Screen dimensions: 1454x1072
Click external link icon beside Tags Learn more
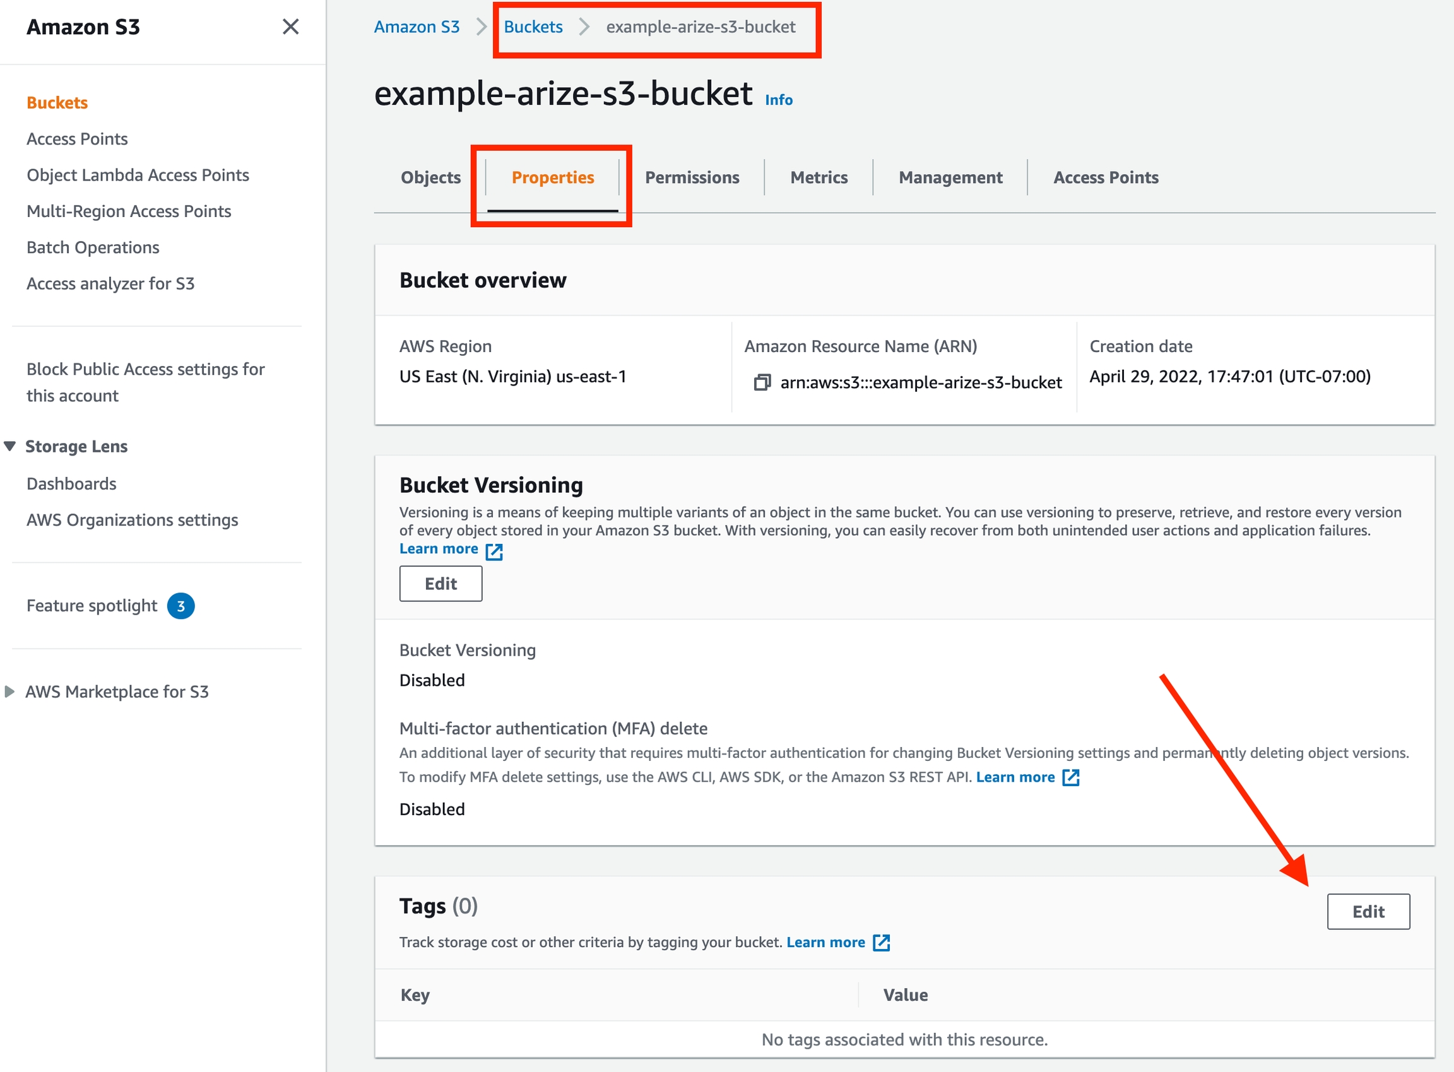[881, 943]
